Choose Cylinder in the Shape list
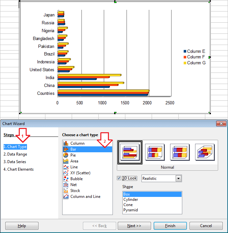228x233 pixels. (x=131, y=200)
